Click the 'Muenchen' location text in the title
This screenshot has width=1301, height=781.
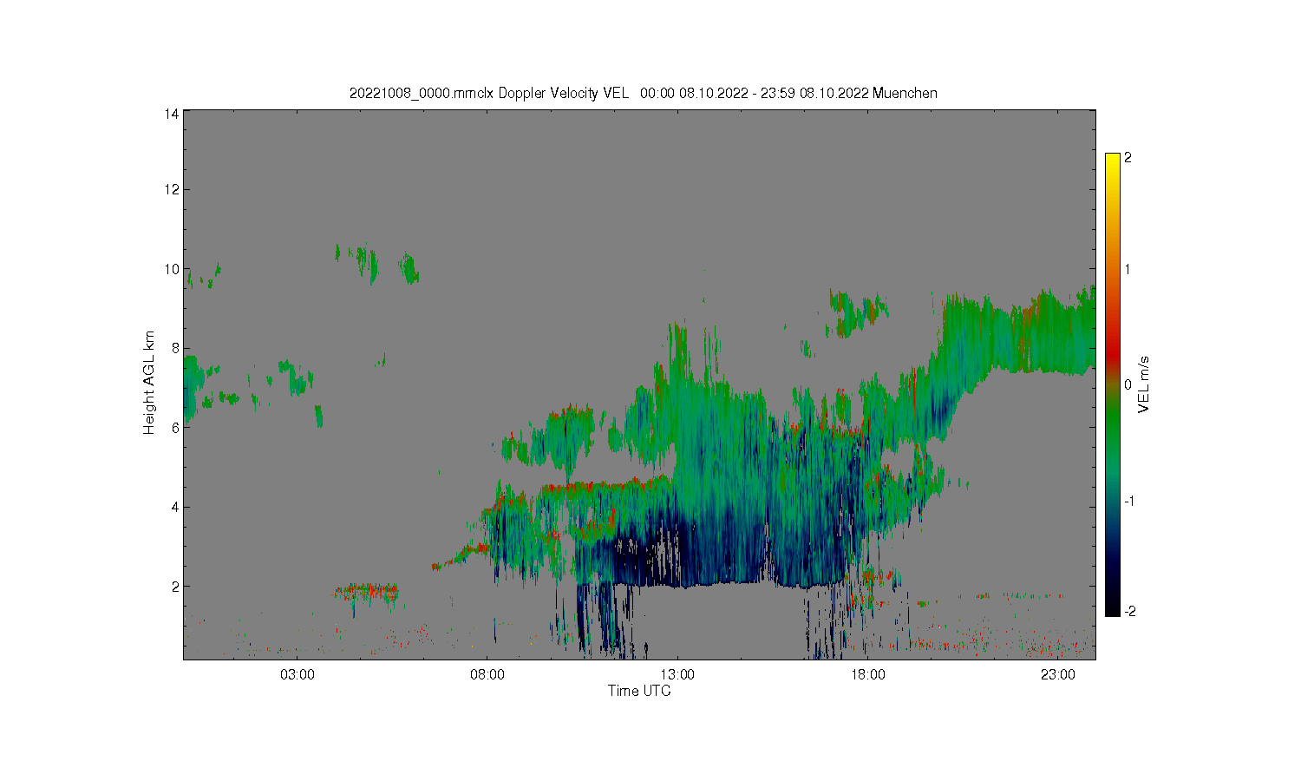tap(905, 93)
